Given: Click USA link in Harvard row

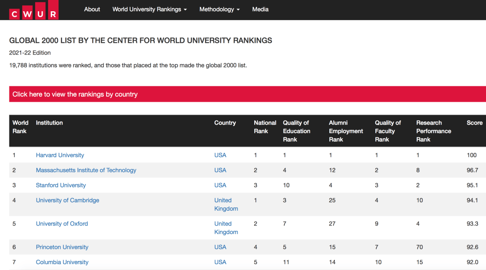Looking at the screenshot, I should [x=220, y=155].
